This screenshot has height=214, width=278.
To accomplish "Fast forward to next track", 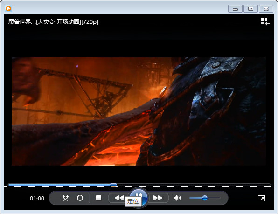I will click(158, 198).
